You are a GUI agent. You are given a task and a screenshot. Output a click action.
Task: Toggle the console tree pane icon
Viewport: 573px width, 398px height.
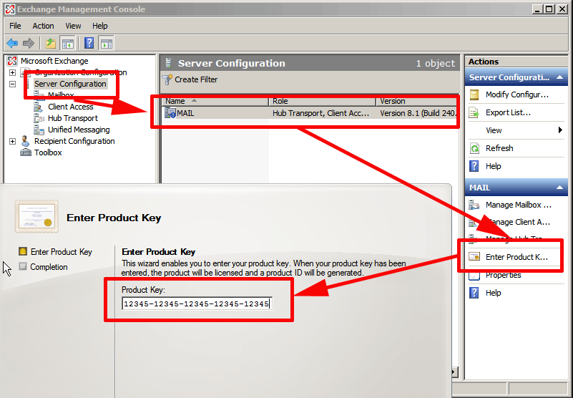point(68,43)
